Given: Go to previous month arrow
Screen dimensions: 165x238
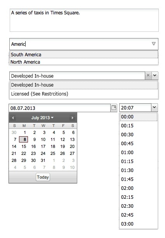Looking at the screenshot, I should point(13,118).
